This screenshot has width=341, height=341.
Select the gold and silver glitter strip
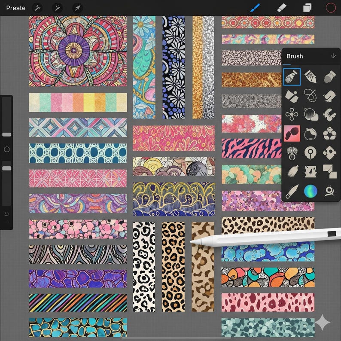(203, 67)
